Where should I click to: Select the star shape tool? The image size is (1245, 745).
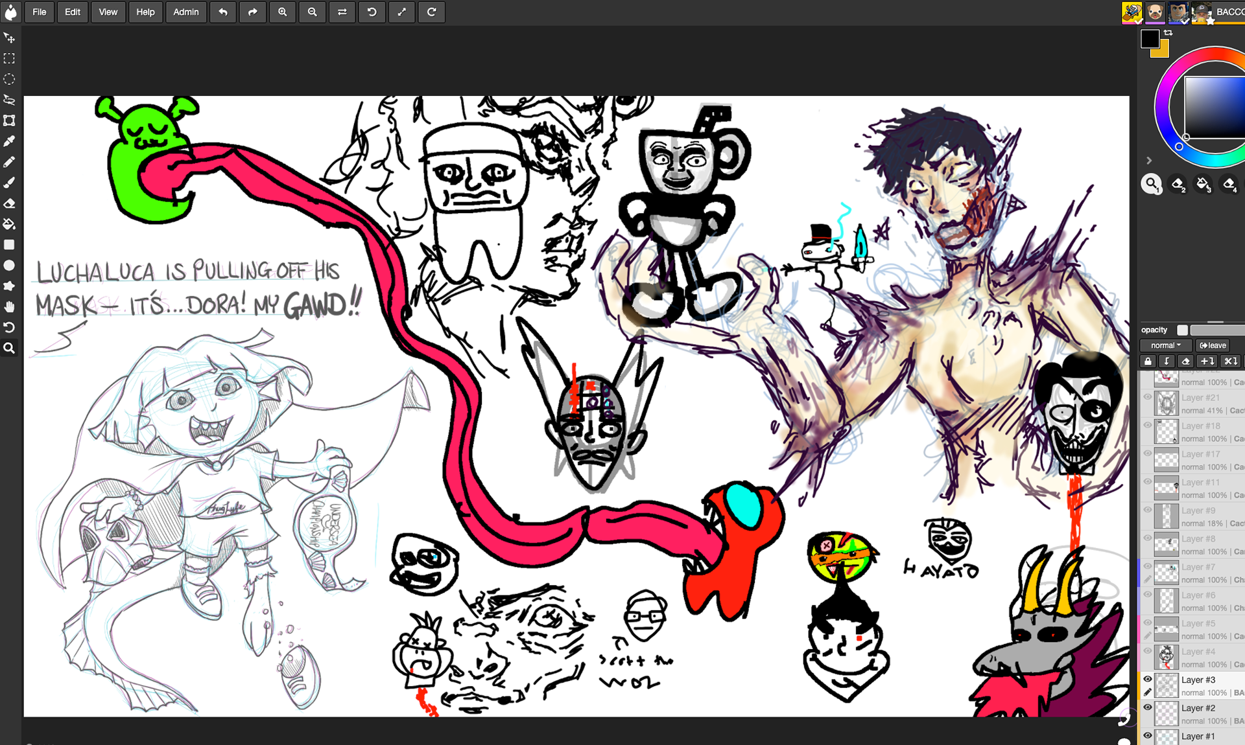pos(9,286)
